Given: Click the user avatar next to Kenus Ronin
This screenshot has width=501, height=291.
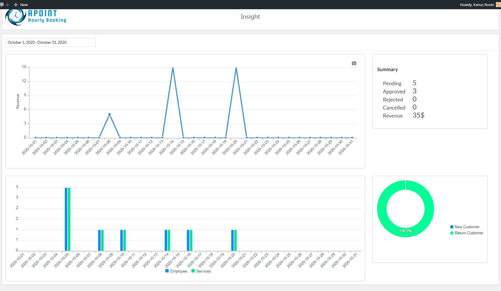Looking at the screenshot, I should point(498,5).
